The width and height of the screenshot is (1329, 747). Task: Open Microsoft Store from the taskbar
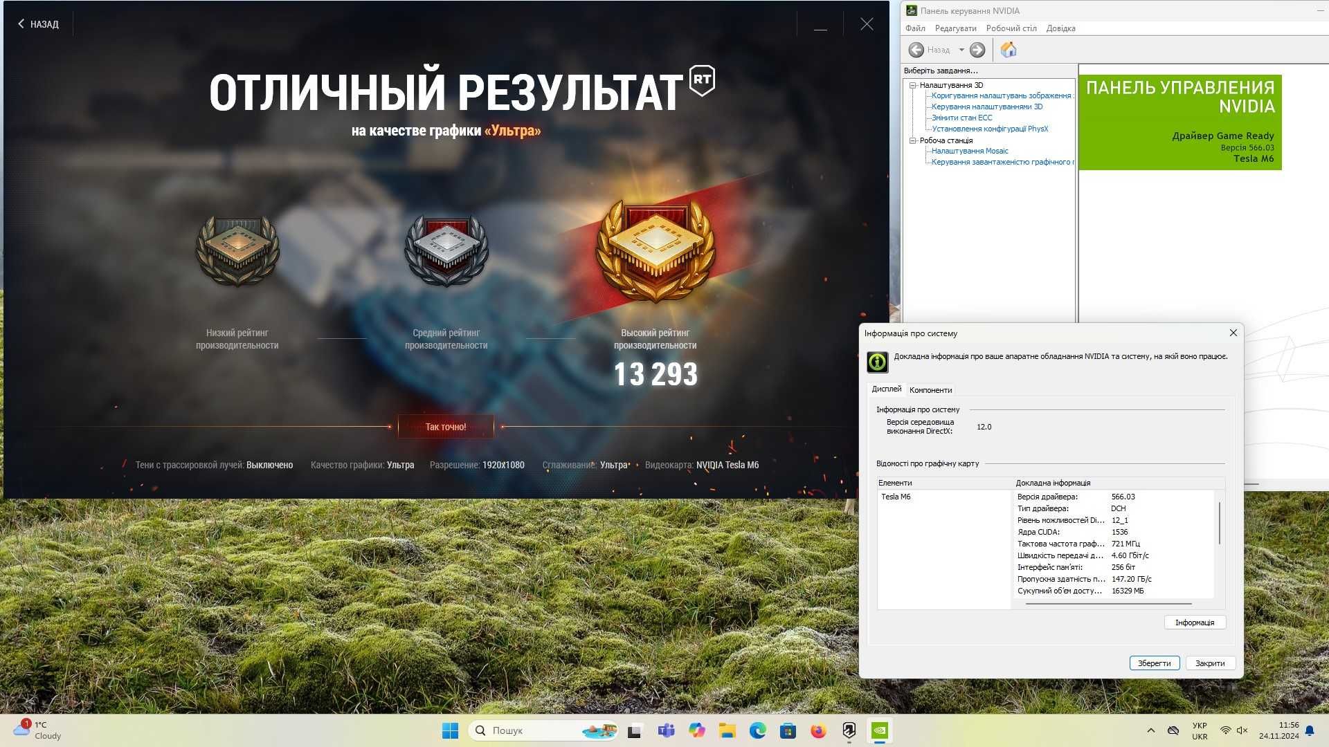[788, 730]
